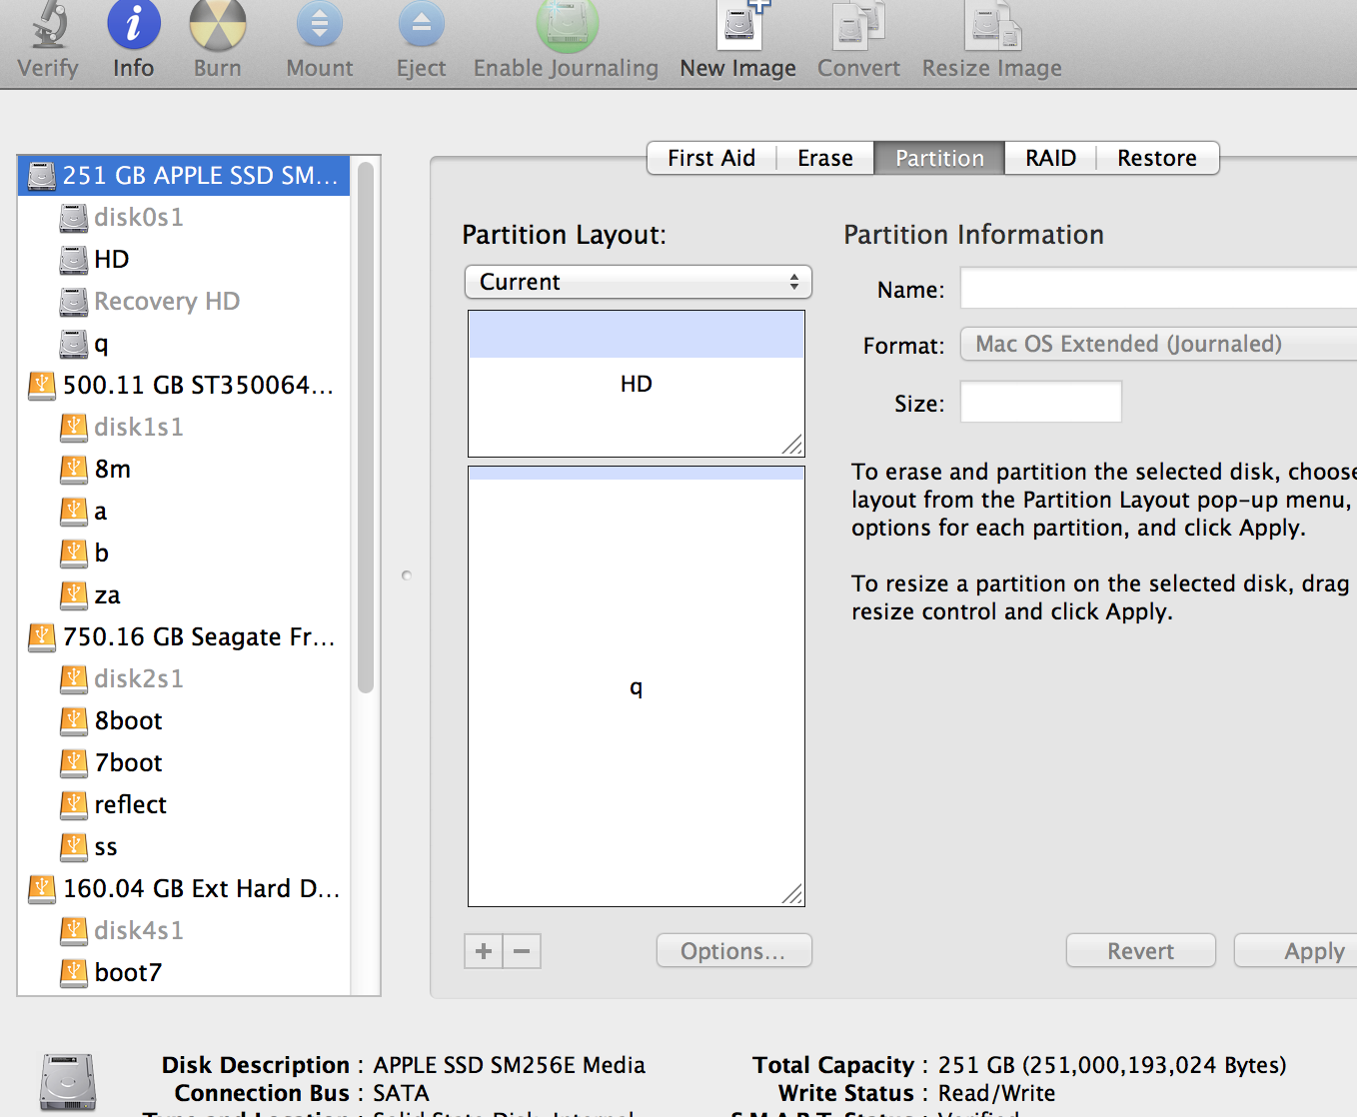The height and width of the screenshot is (1117, 1357).
Task: Click the q partition resize handle
Action: tap(792, 894)
